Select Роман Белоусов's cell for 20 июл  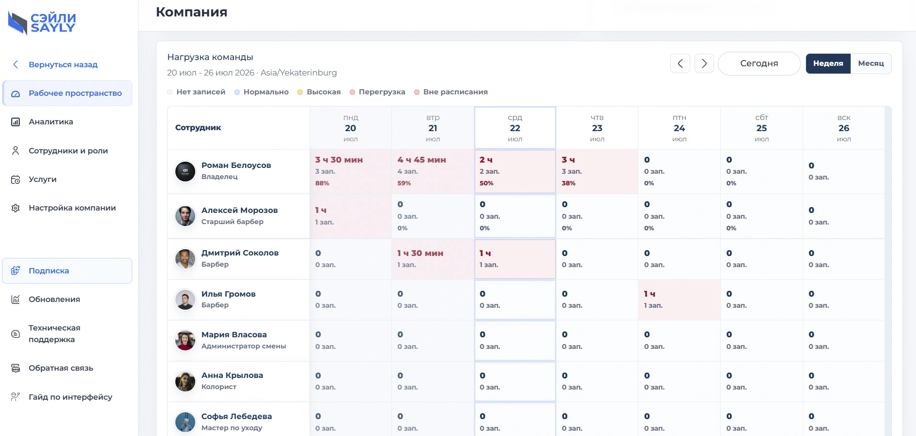[351, 171]
